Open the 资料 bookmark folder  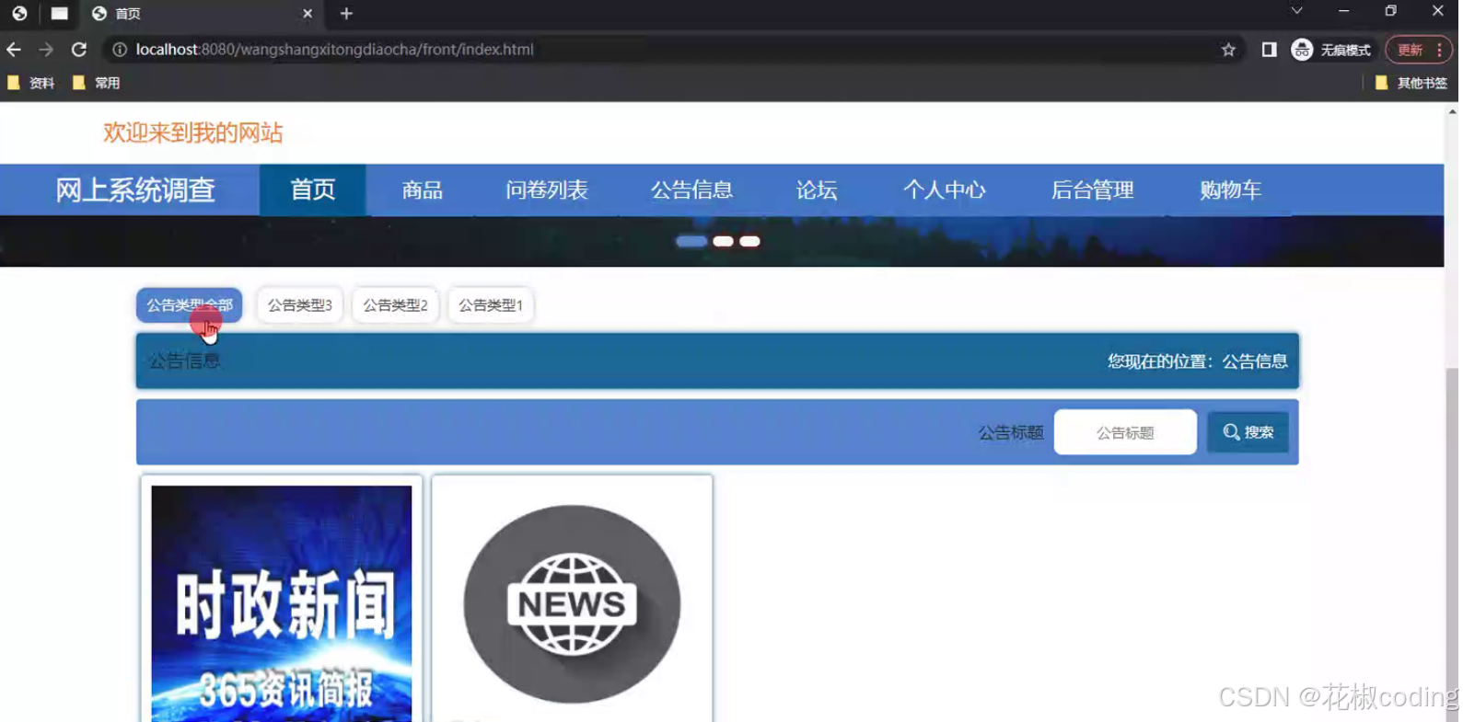click(x=31, y=83)
